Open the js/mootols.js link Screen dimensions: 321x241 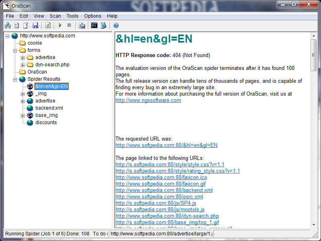(160, 209)
